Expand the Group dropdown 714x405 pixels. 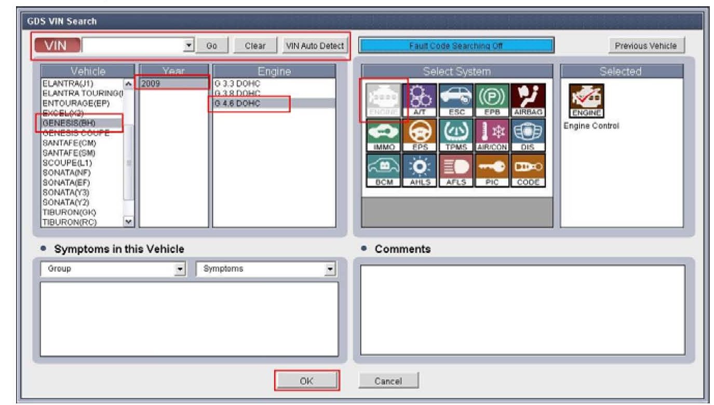[180, 269]
